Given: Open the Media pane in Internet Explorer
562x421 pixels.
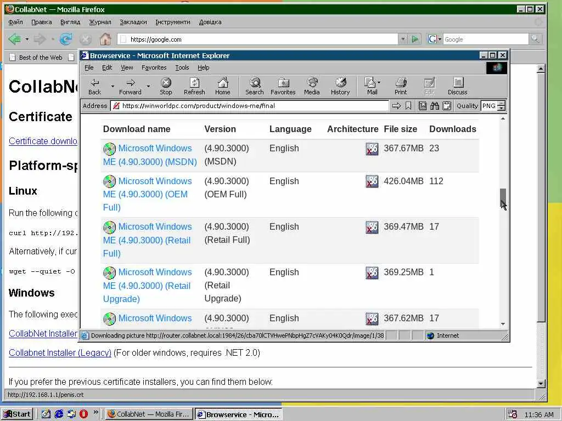Looking at the screenshot, I should (x=312, y=86).
